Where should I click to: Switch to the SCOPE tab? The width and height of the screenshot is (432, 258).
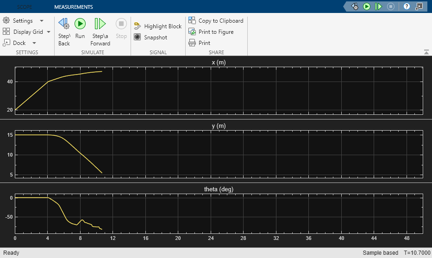click(25, 7)
